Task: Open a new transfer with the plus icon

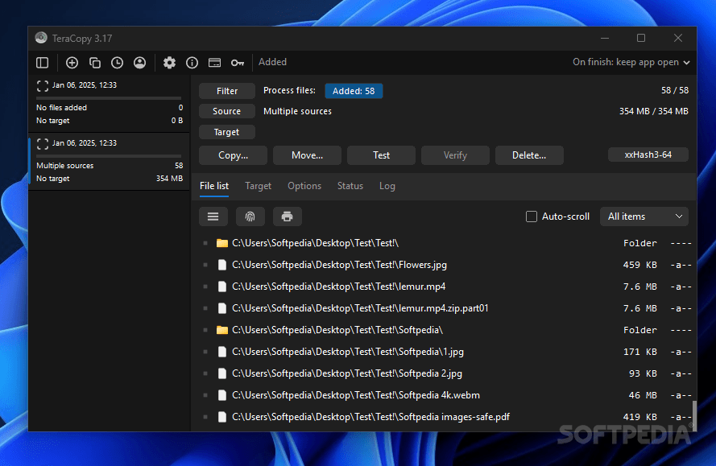Action: click(72, 62)
